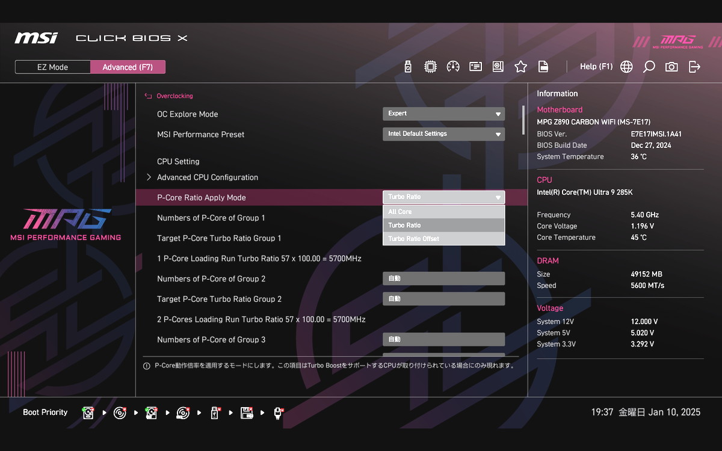Screen dimensions: 722x451
Task: Click the info circle icon beside the help description
Action: click(147, 366)
